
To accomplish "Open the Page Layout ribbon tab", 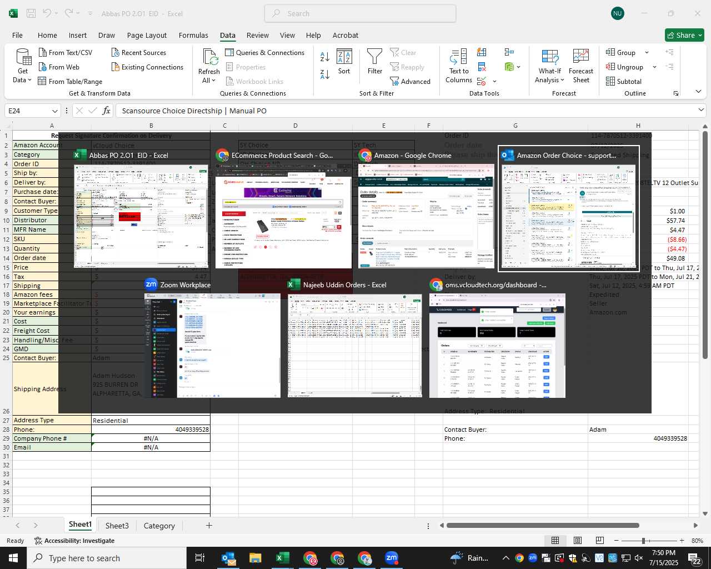I will [147, 35].
